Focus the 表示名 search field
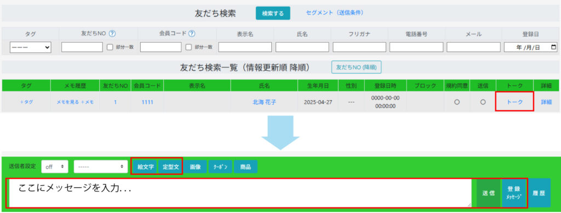Image resolution: width=561 pixels, height=213 pixels. coord(245,47)
